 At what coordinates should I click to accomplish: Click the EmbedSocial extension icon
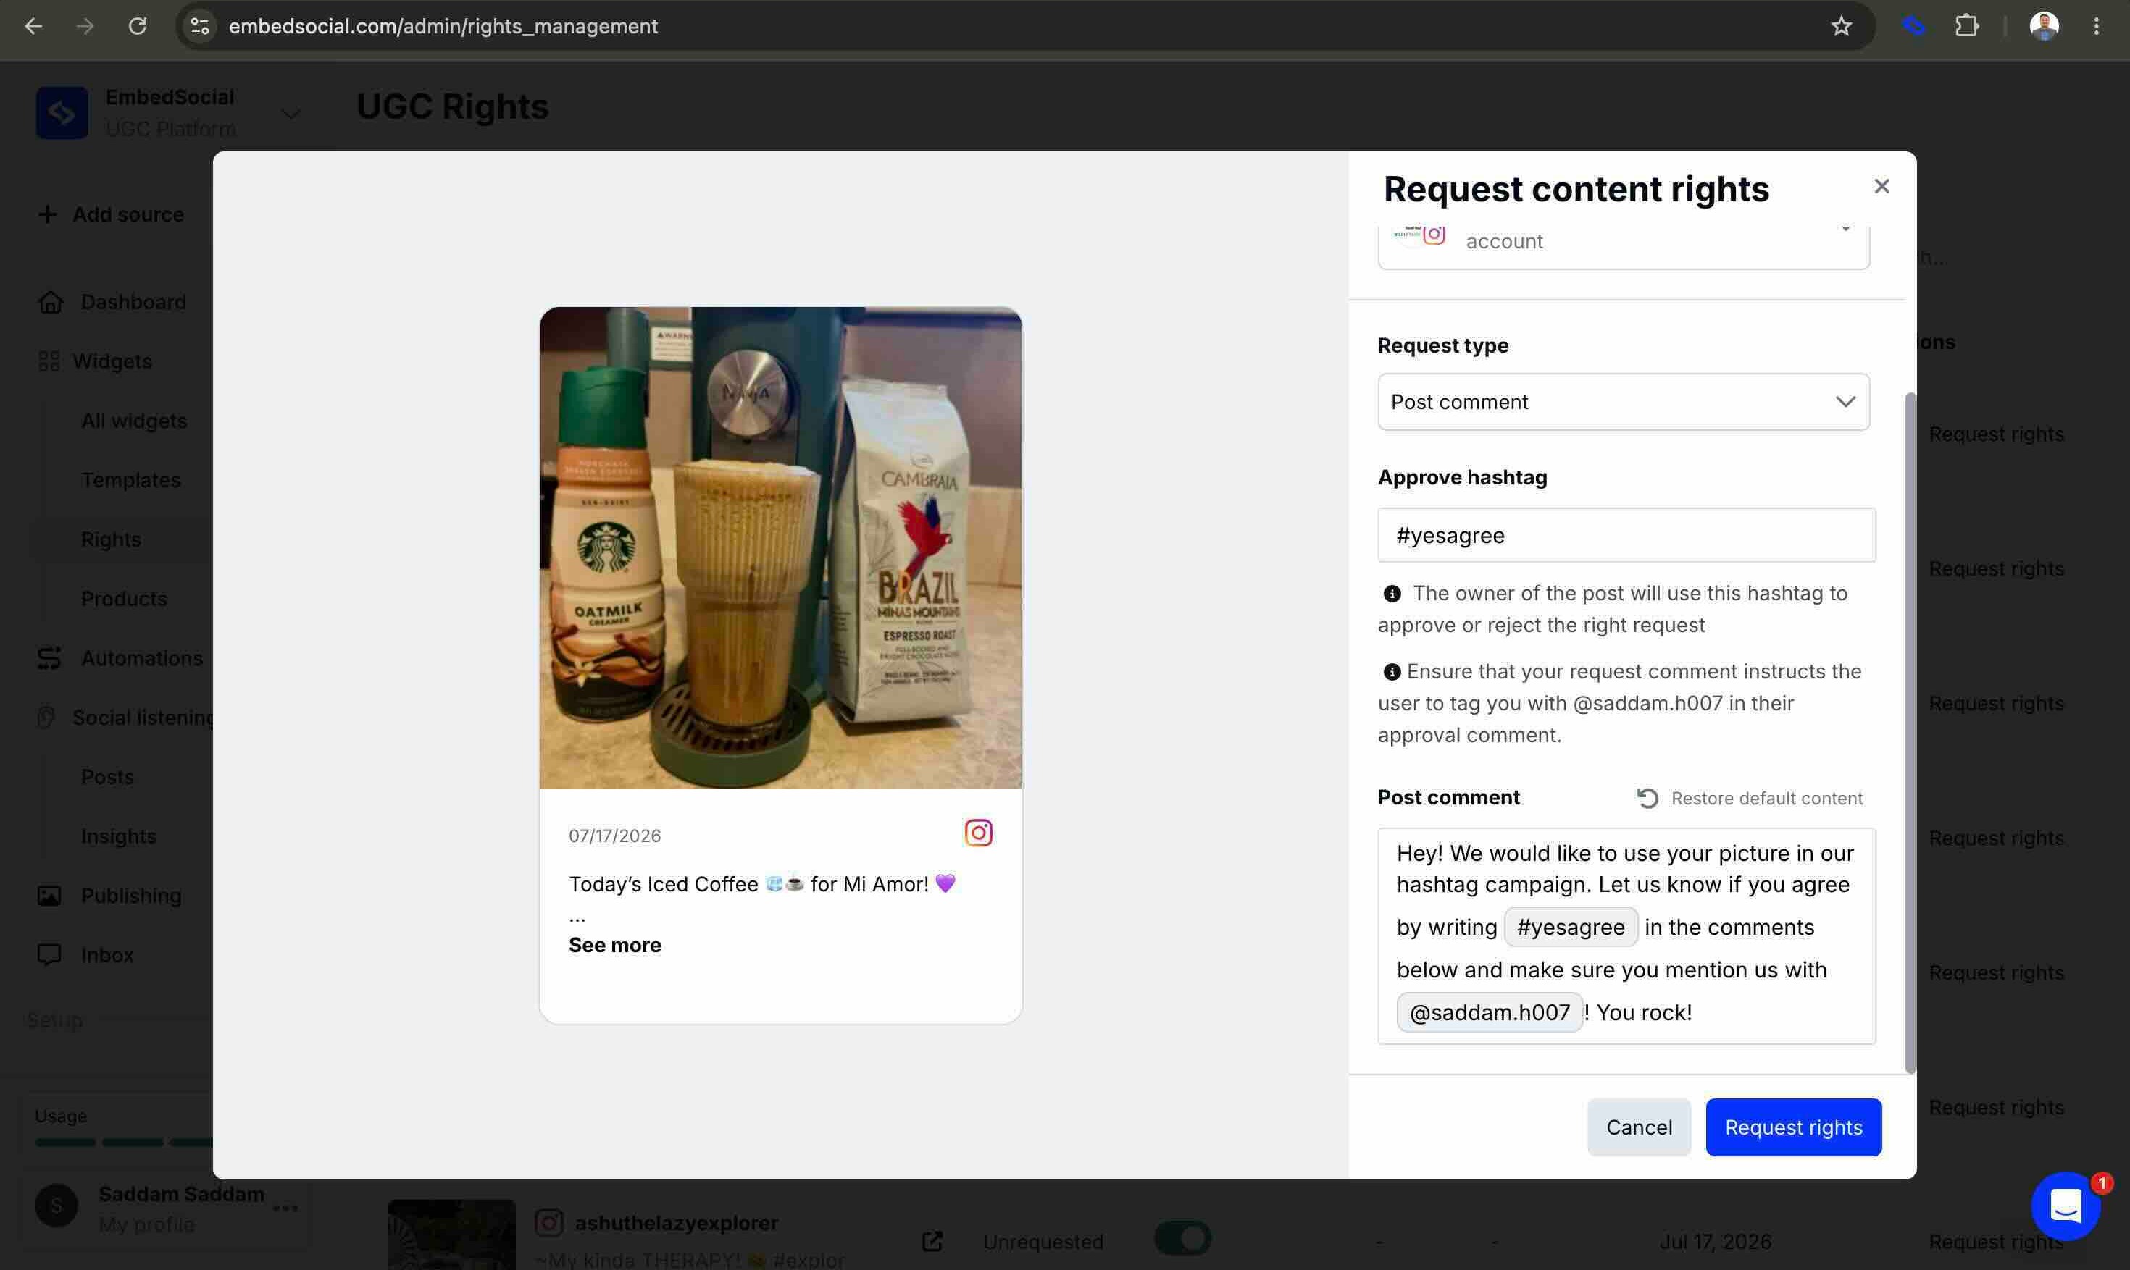coord(1913,25)
